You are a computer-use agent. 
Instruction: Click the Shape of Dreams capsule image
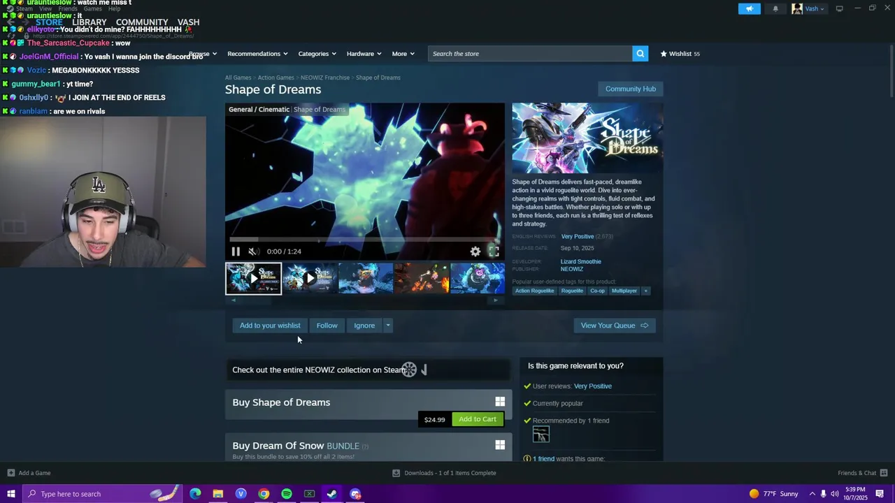(587, 138)
